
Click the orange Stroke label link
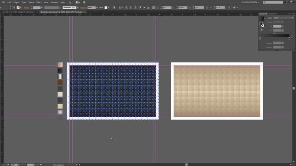(x=27, y=8)
